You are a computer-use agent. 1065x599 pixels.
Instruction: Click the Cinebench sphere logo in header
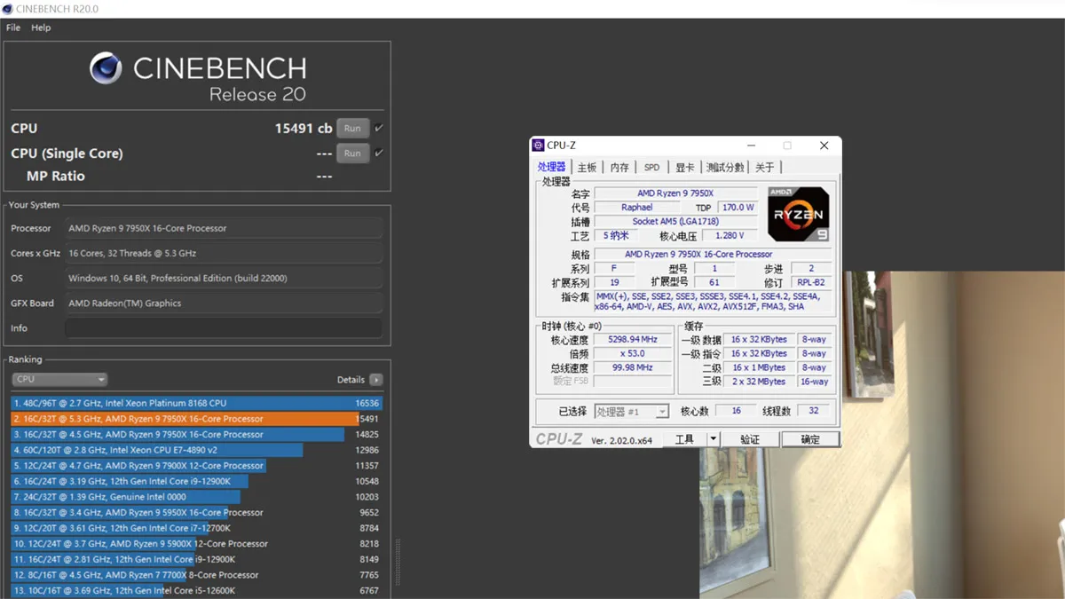106,68
